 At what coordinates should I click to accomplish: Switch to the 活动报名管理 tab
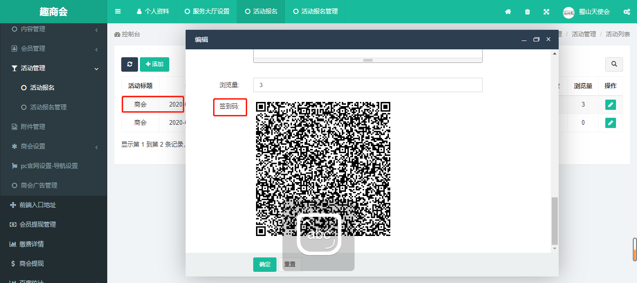pyautogui.click(x=315, y=11)
